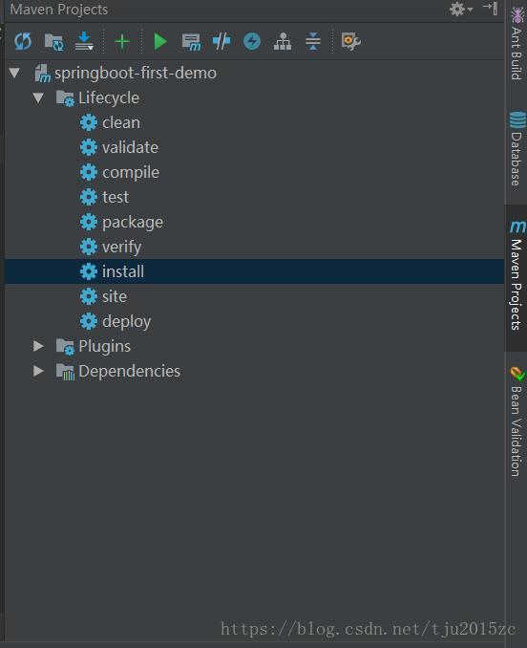Download sources and documentation icon

pyautogui.click(x=84, y=41)
